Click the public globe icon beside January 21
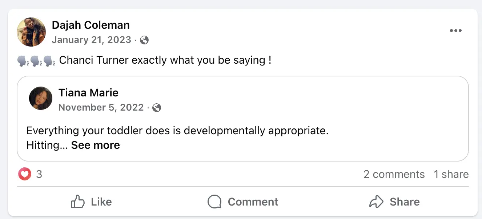Screen dimensions: 482x219 click(144, 40)
